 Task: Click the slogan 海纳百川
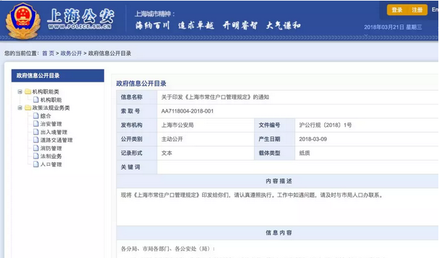pos(152,26)
